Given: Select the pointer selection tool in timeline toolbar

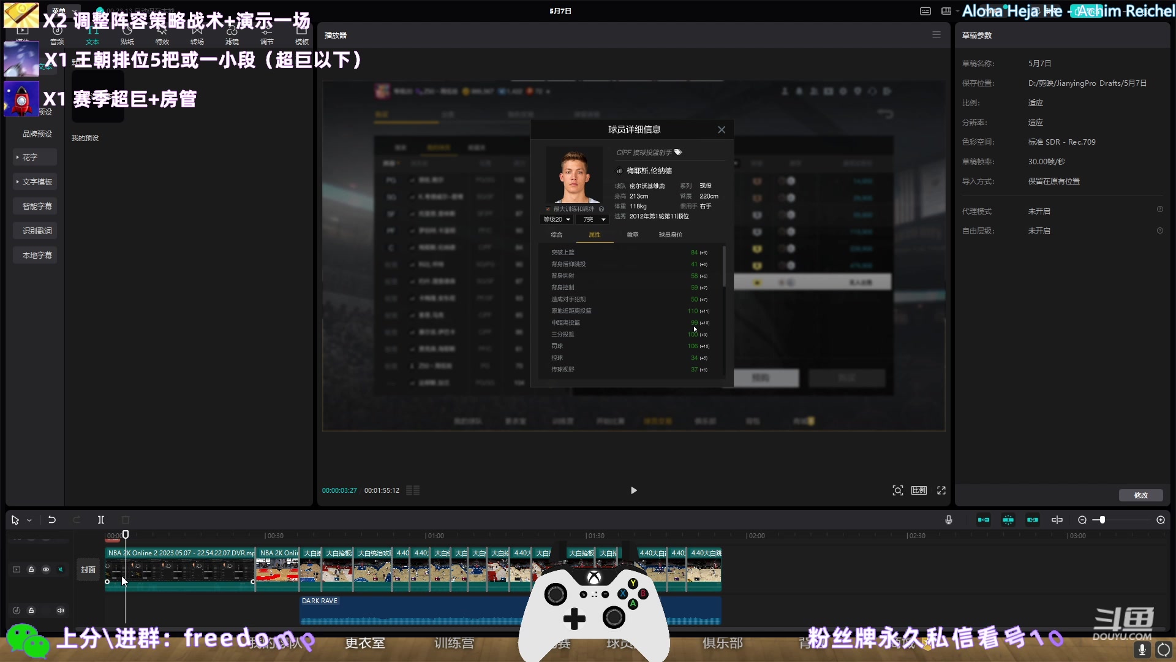Looking at the screenshot, I should (x=15, y=520).
